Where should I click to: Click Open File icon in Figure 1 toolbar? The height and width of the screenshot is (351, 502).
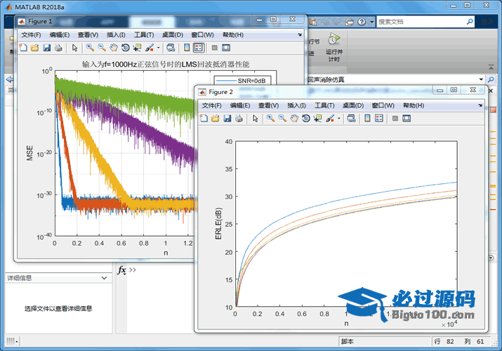pos(34,48)
